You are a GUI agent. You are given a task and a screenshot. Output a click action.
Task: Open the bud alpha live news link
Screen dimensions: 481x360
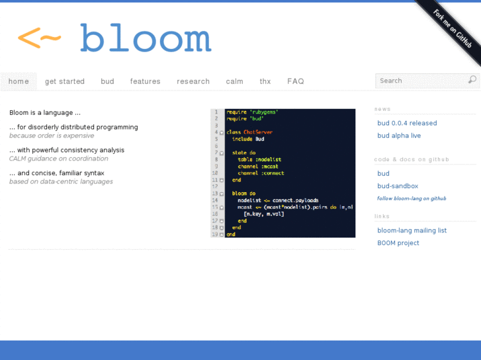point(399,135)
